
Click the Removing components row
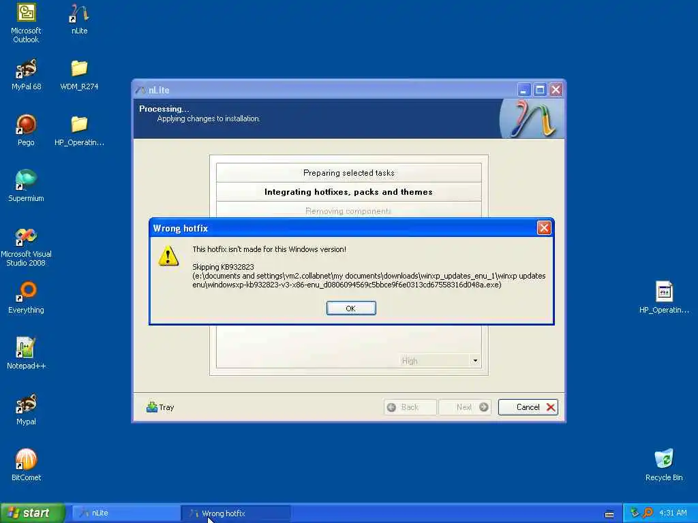348,210
